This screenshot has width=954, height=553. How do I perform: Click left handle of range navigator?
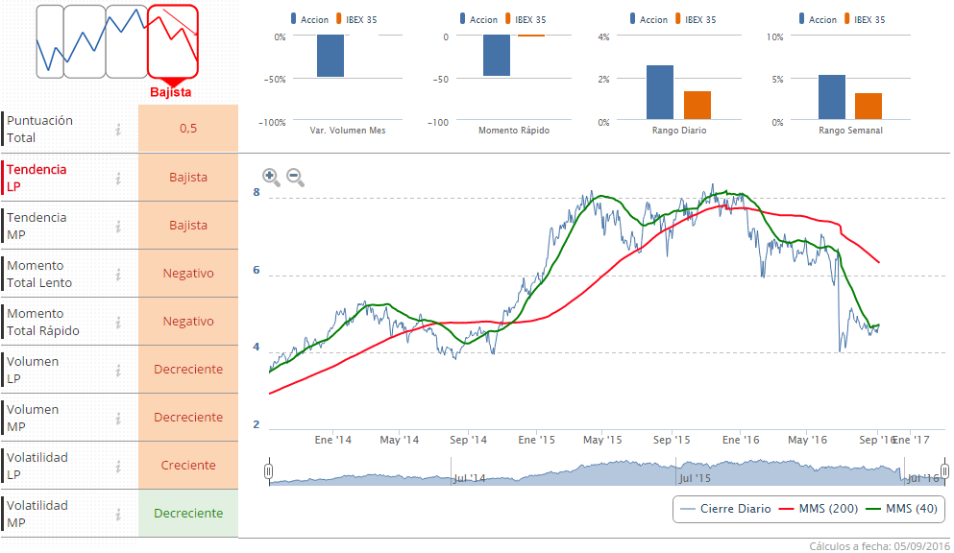click(270, 470)
